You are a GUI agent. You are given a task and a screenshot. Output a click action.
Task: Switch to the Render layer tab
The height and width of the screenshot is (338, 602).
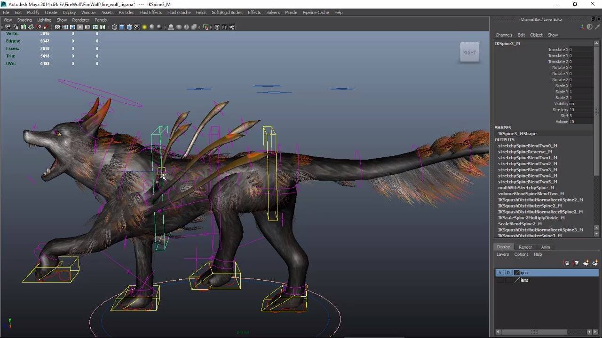point(525,247)
